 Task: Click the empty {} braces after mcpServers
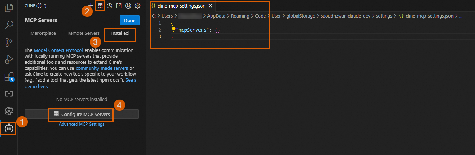pyautogui.click(x=217, y=30)
